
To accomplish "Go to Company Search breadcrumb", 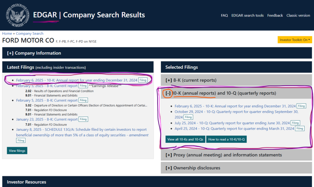I will pos(30,33).
